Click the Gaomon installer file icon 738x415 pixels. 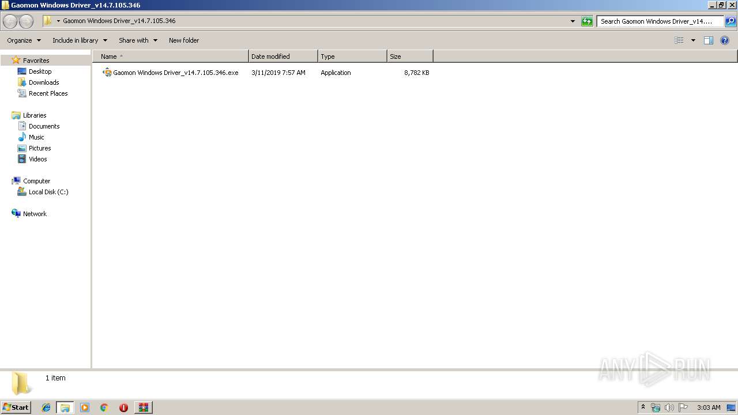(x=107, y=73)
